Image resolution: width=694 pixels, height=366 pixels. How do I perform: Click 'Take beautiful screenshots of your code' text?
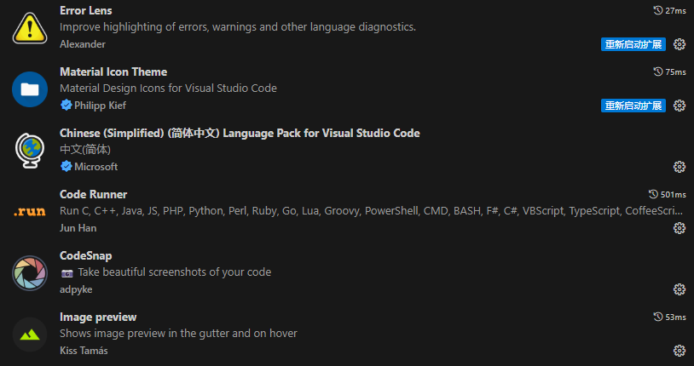[175, 272]
